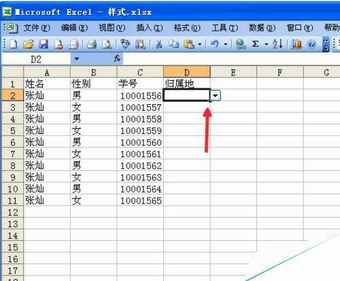Image resolution: width=340 pixels, height=281 pixels.
Task: Copy selection with copy icon
Action: 174,44
